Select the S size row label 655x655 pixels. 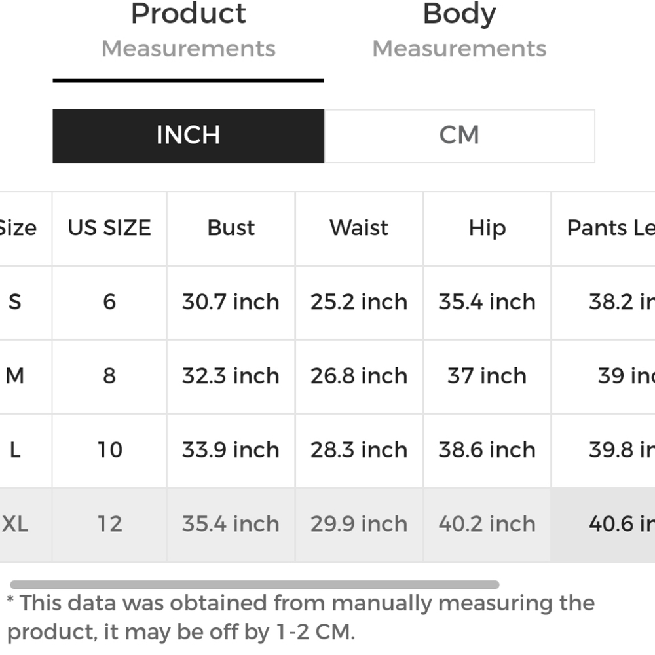(15, 301)
